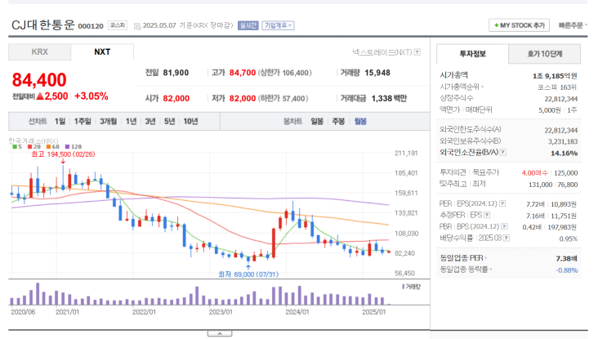This screenshot has height=339, width=607.
Task: Click the green 5 moving average legend
Action: [x=17, y=147]
